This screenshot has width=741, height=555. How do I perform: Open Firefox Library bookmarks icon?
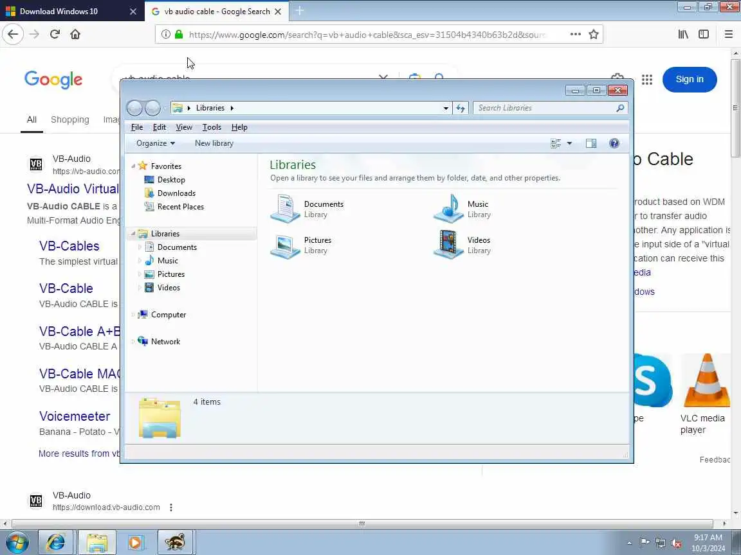pos(683,34)
